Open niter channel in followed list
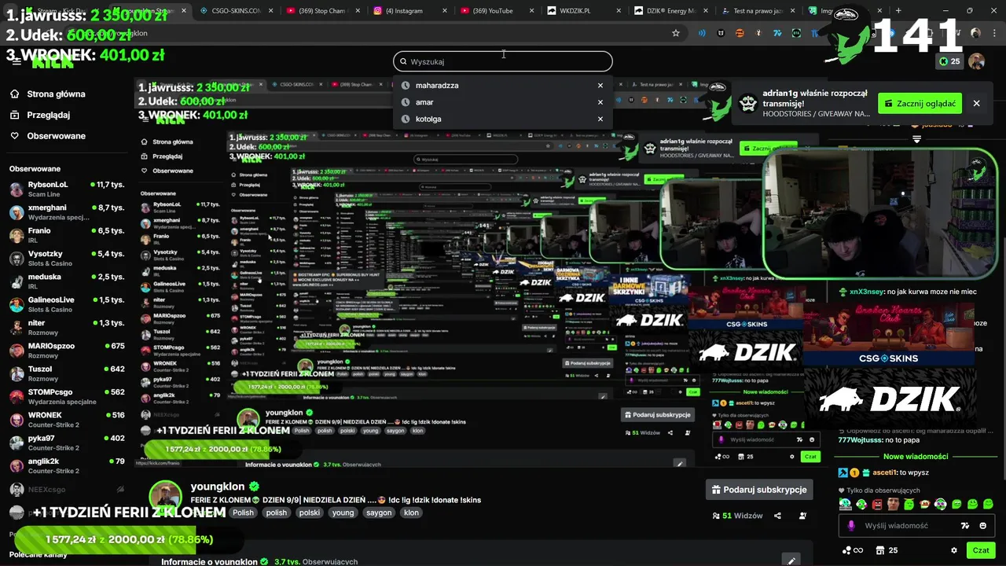 point(67,327)
